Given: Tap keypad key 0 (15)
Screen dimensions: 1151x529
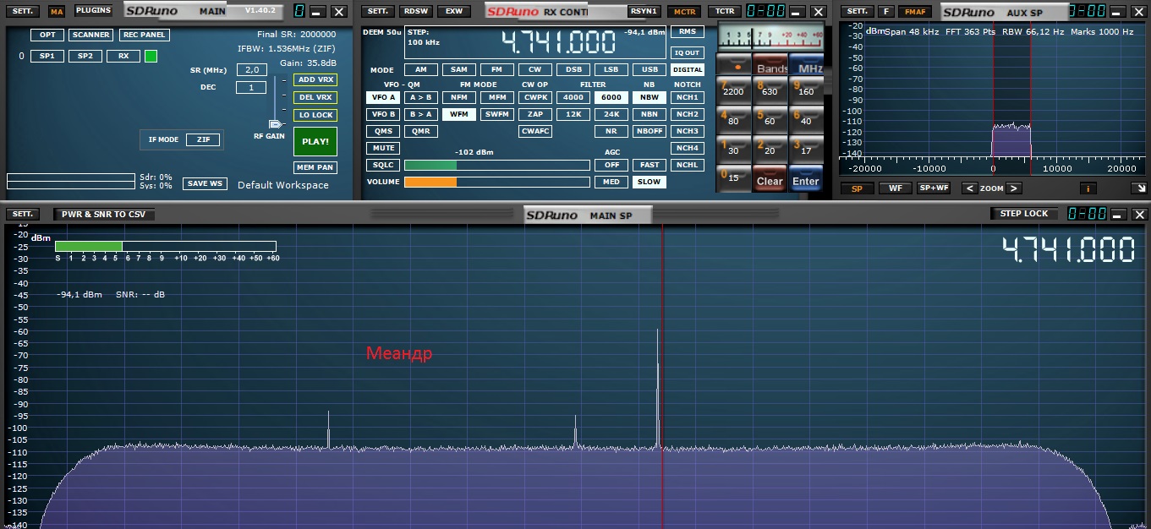Looking at the screenshot, I should (732, 177).
